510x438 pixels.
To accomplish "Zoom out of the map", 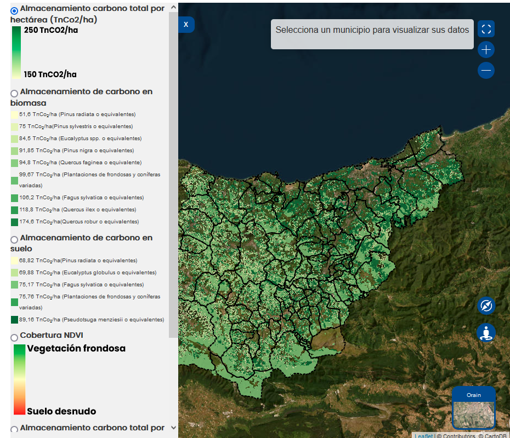I will click(486, 70).
